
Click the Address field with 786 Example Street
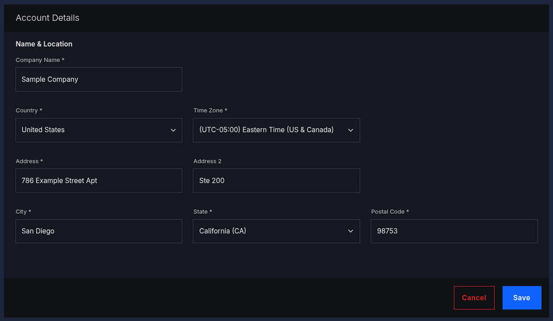click(99, 180)
